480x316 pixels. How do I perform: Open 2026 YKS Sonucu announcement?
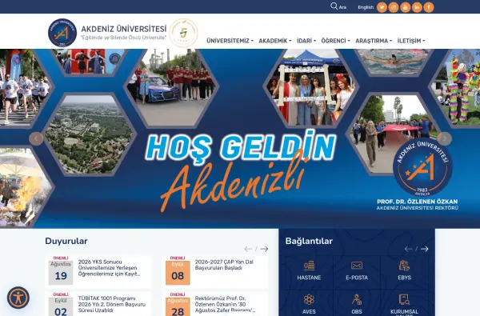coord(110,268)
